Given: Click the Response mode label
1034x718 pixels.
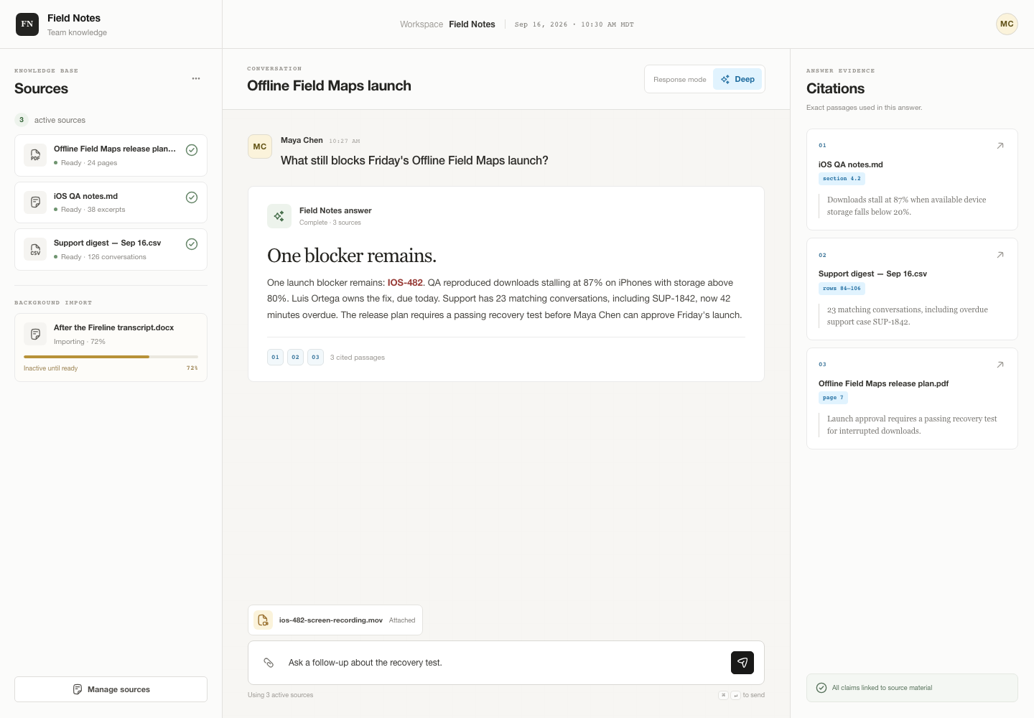Looking at the screenshot, I should (680, 80).
